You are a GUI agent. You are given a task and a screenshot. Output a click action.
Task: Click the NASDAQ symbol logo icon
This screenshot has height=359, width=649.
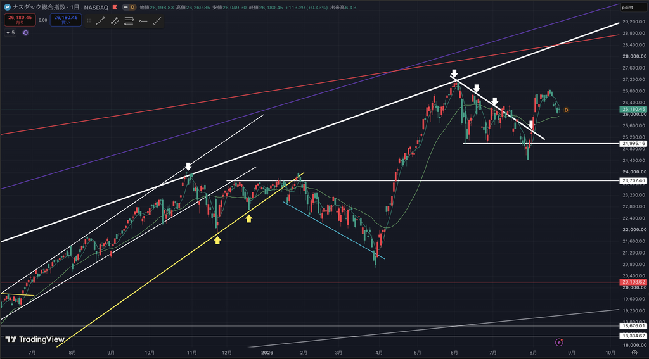tap(7, 7)
